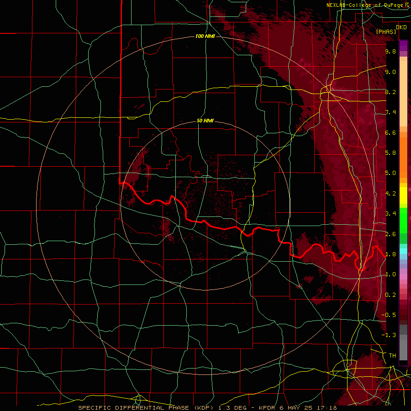The width and height of the screenshot is (411, 411).
Task: Click the 2.6 scale value
Action: [390, 234]
